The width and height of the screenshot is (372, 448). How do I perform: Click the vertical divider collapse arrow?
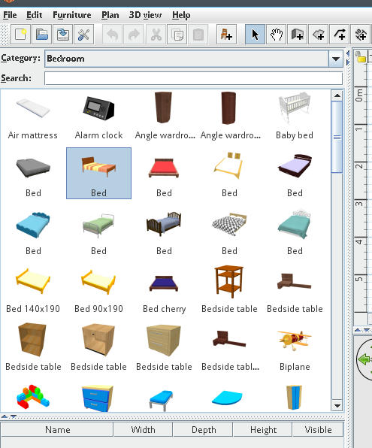pos(348,53)
